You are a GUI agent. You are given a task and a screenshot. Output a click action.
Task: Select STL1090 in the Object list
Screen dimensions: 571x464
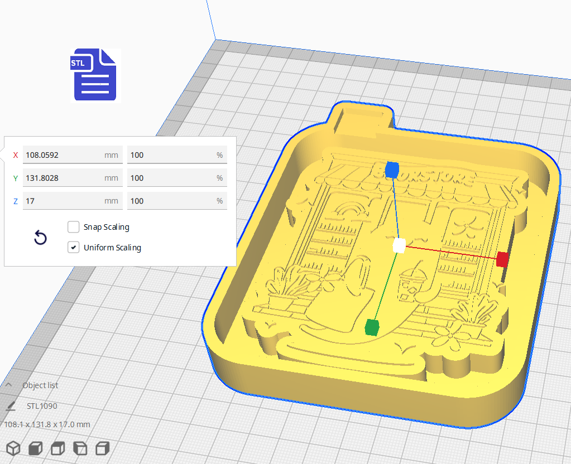click(43, 405)
